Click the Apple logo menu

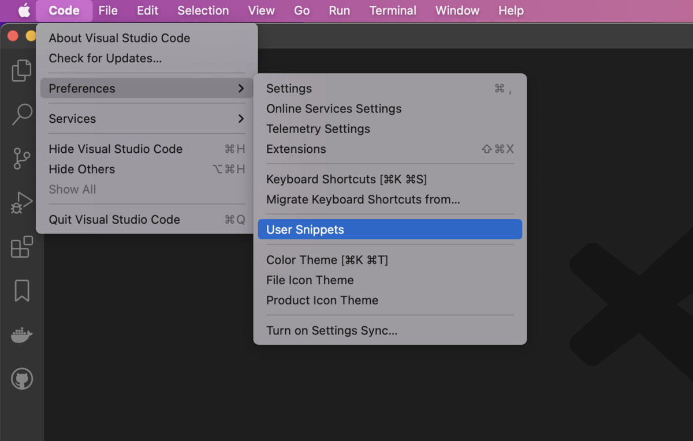24,10
